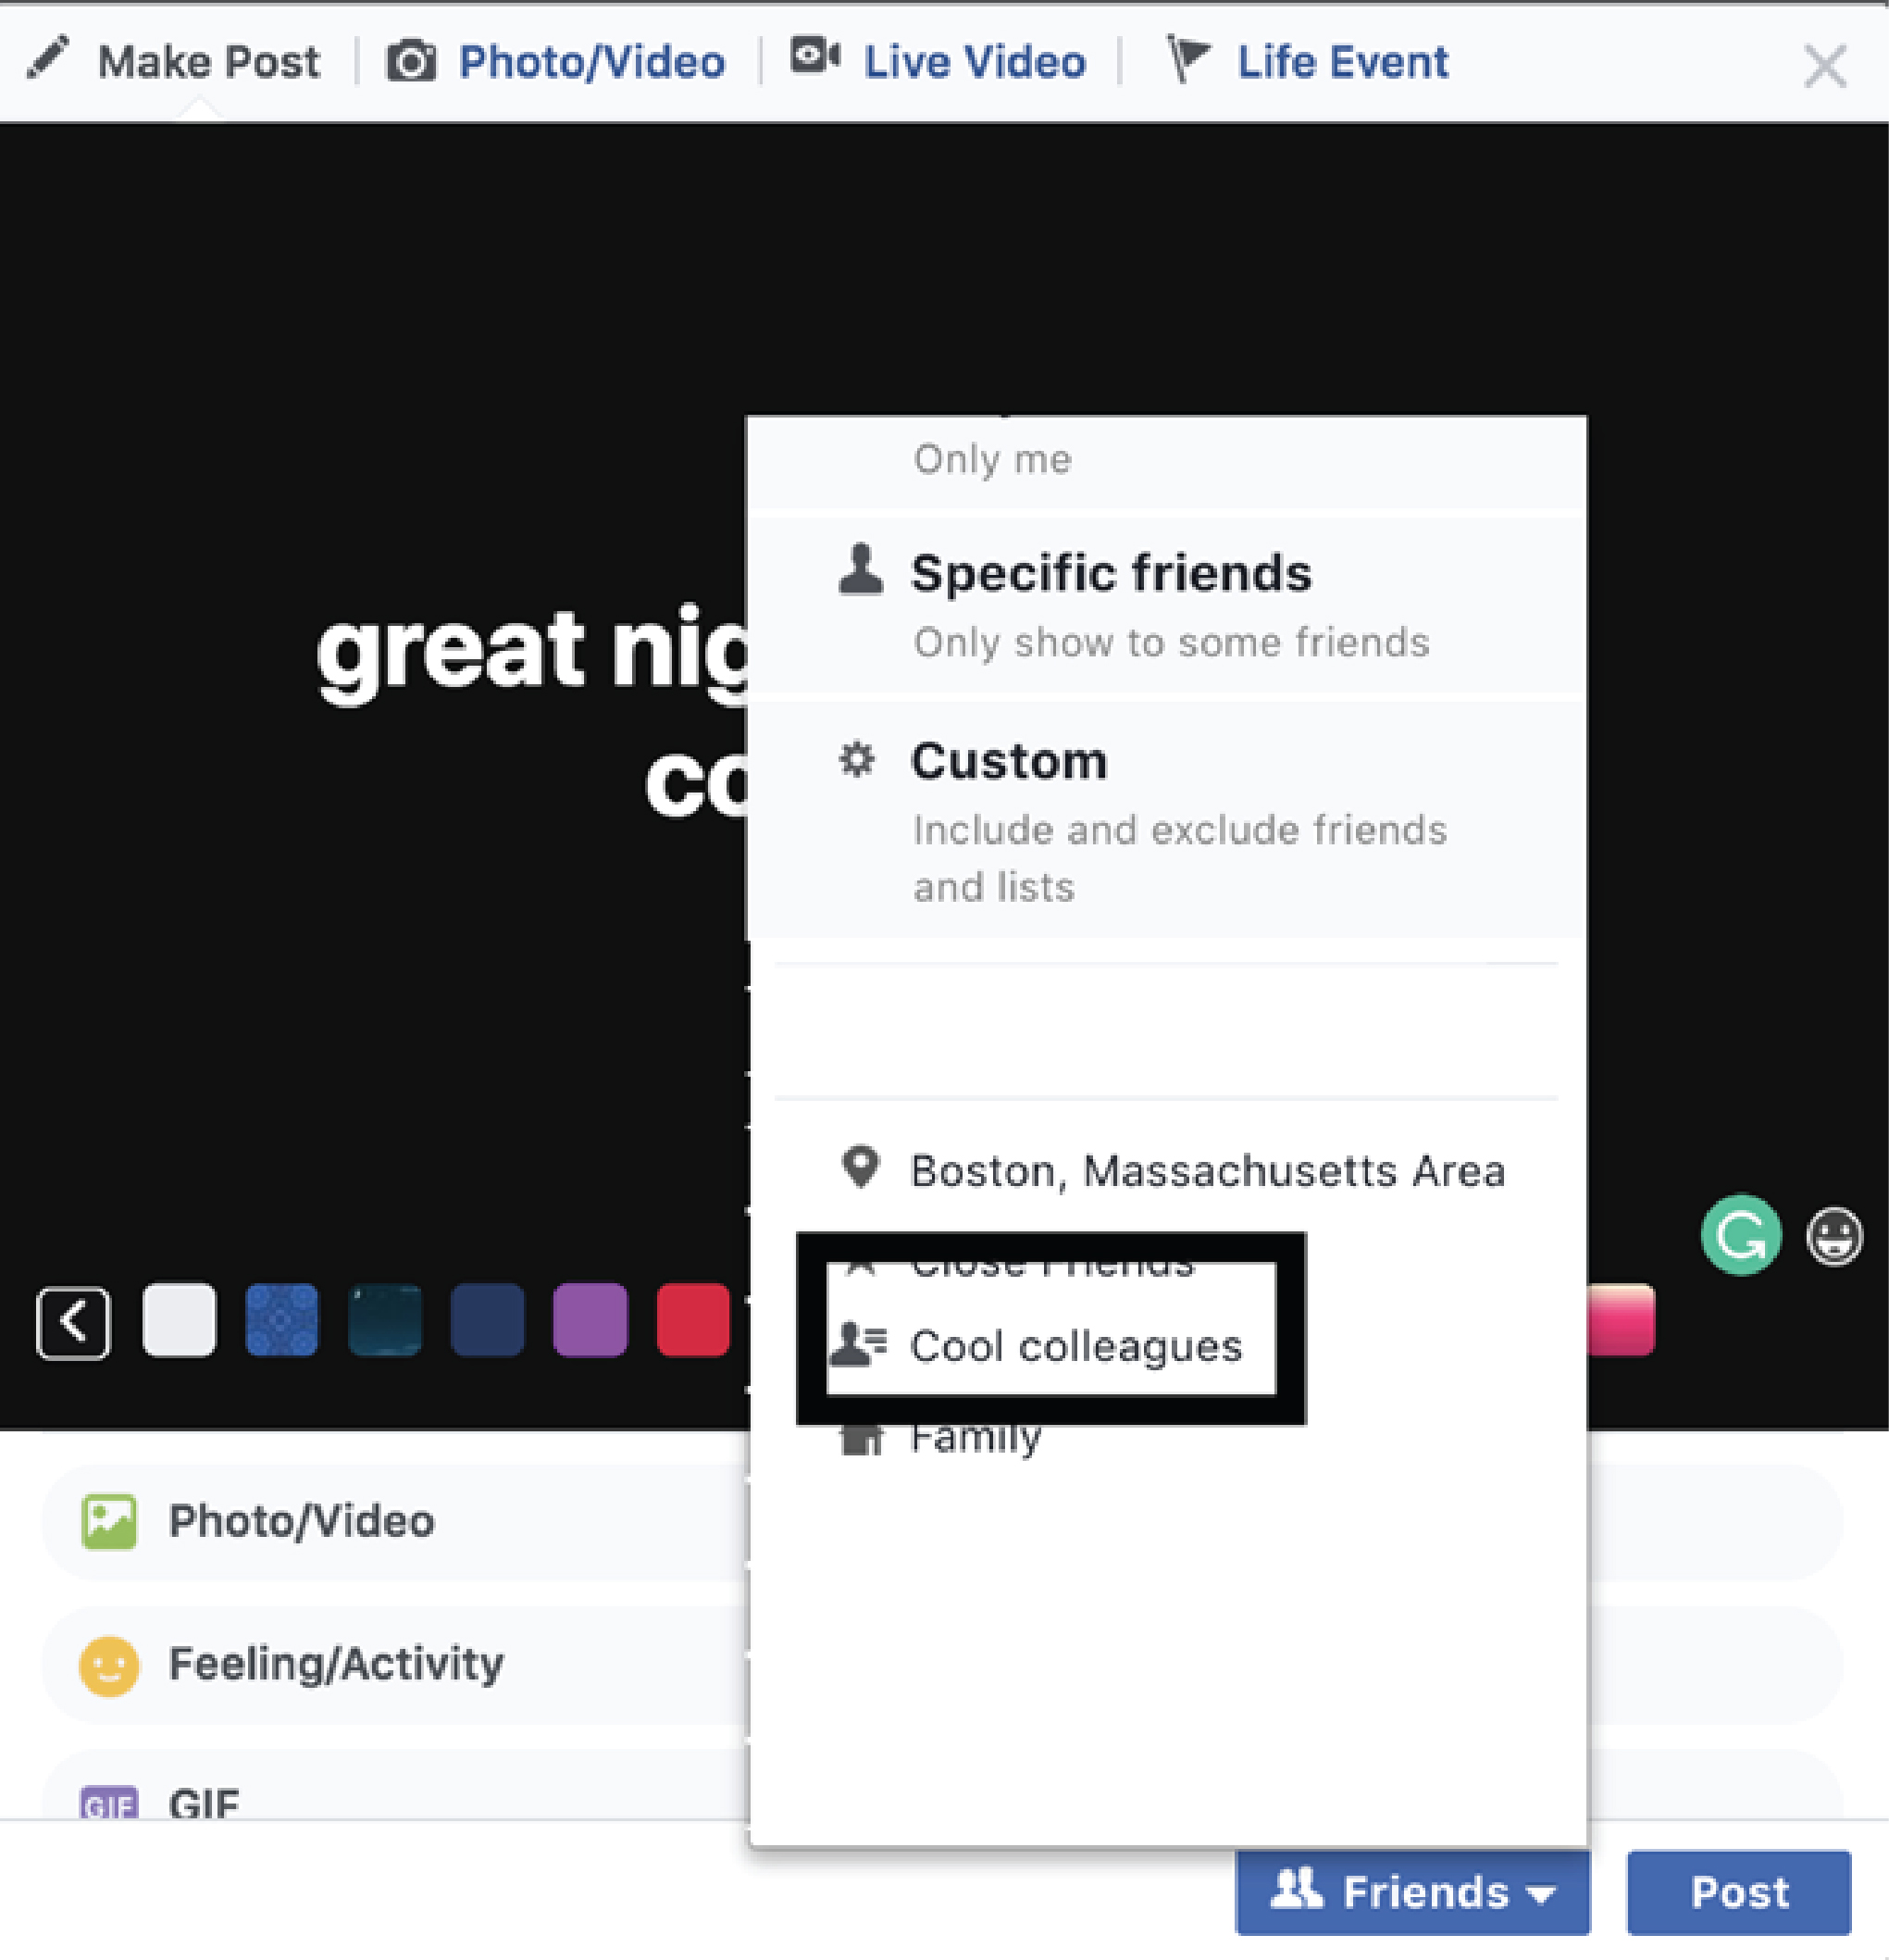Collapse background colors with left chevron

coord(73,1322)
